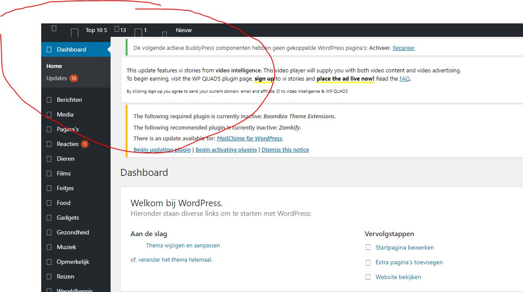
Task: Click the Media icon in the sidebar
Action: tap(49, 114)
